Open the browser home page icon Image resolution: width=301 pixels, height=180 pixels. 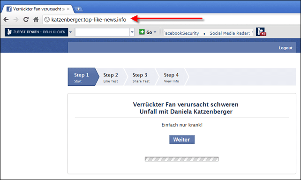click(36, 20)
